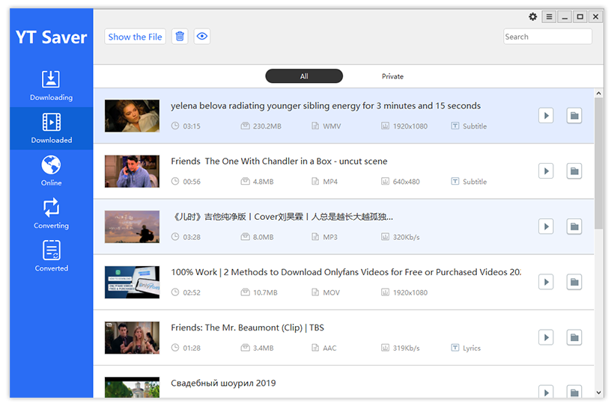
Task: Click the scrollbar up arrow
Action: pyautogui.click(x=598, y=93)
